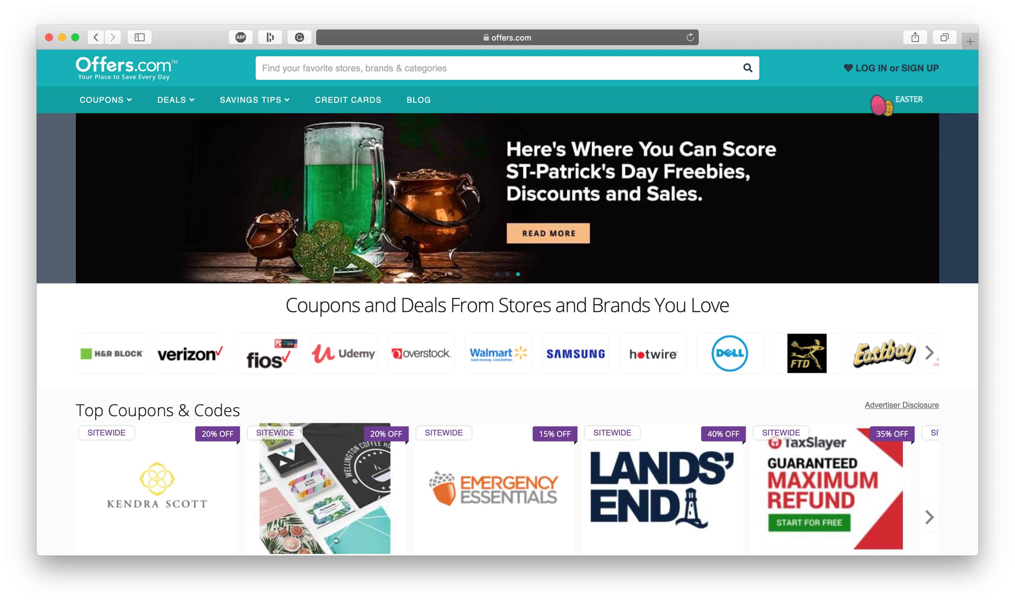This screenshot has width=1015, height=604.
Task: Expand the Coupons dropdown menu
Action: [106, 100]
